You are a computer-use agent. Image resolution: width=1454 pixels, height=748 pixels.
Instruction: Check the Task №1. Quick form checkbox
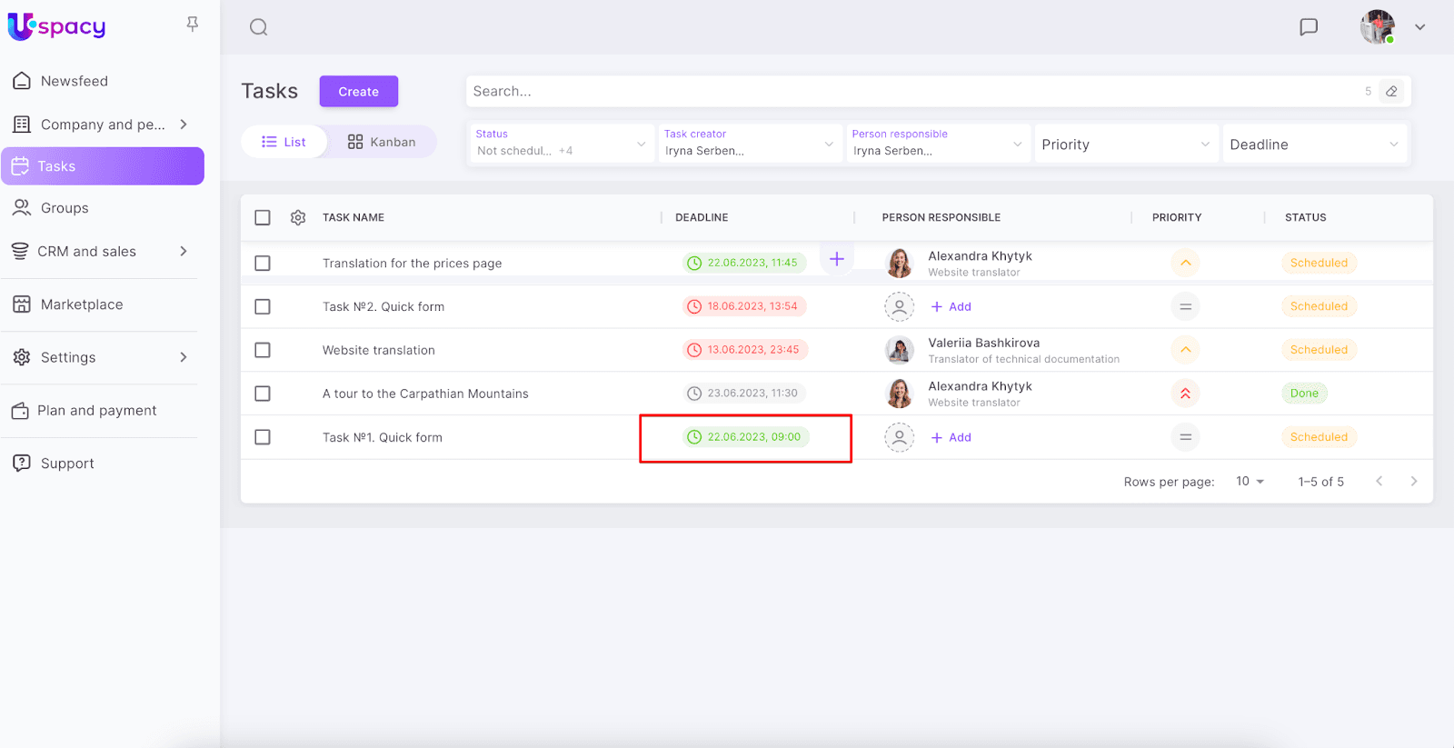click(x=263, y=437)
